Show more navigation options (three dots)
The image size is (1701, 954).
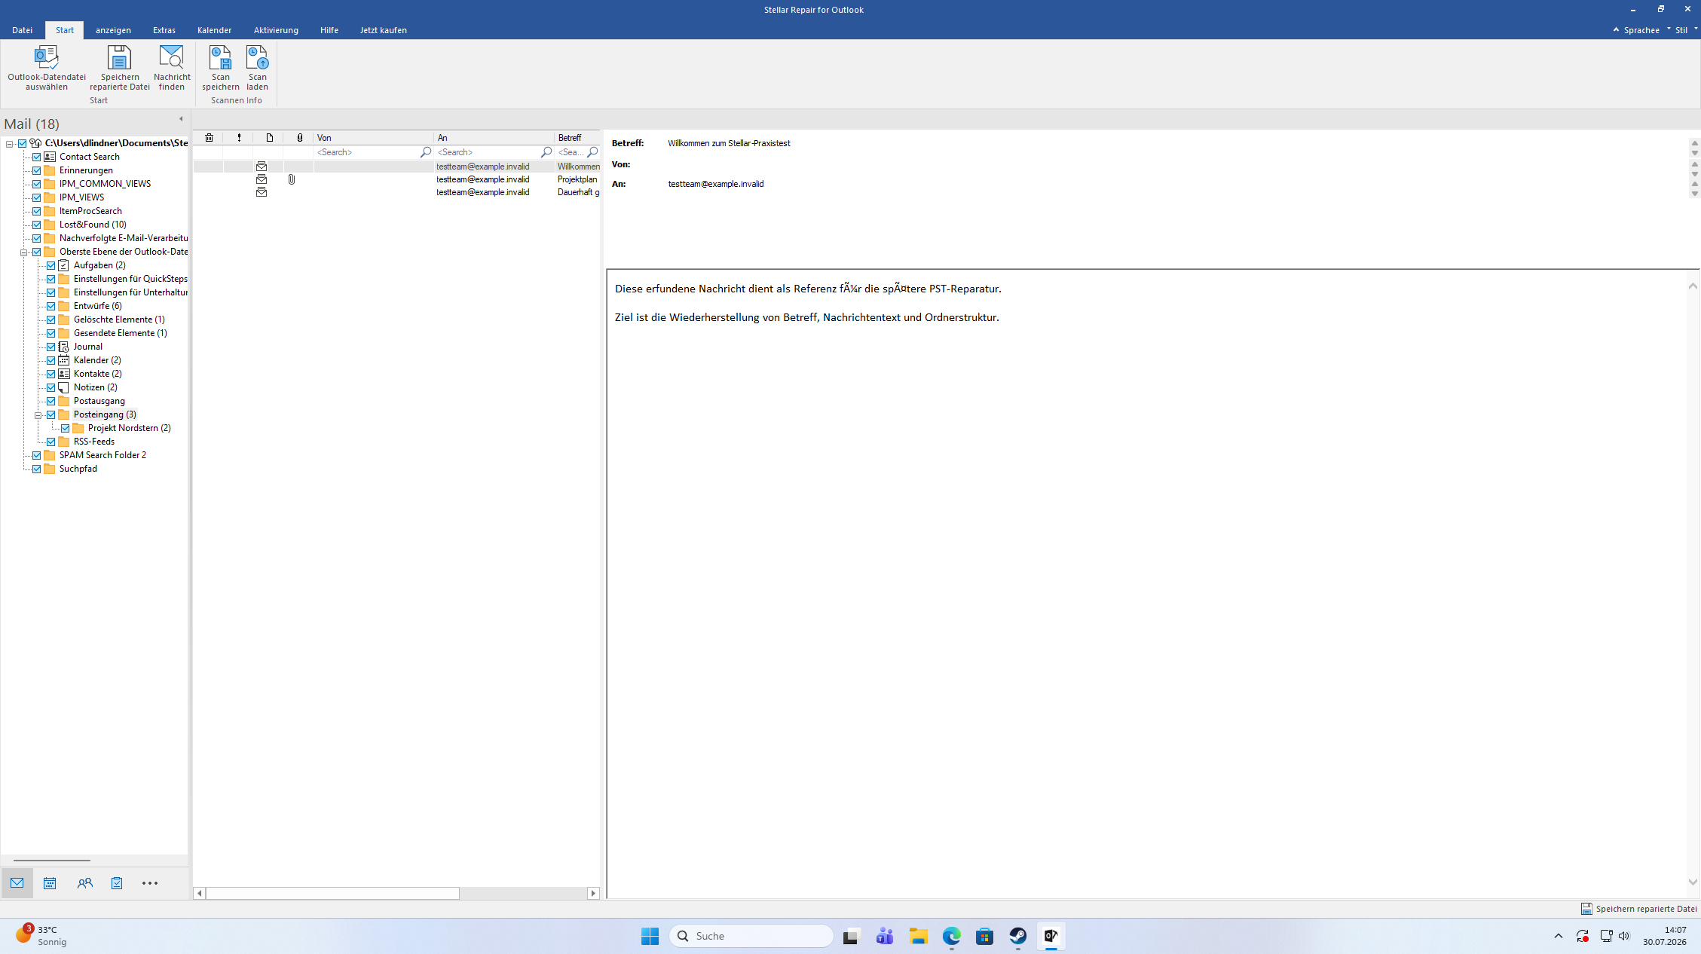coord(150,883)
